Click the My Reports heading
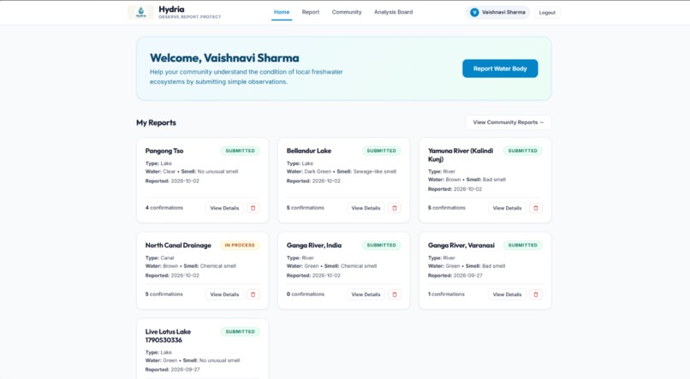Image resolution: width=690 pixels, height=379 pixels. coord(156,122)
